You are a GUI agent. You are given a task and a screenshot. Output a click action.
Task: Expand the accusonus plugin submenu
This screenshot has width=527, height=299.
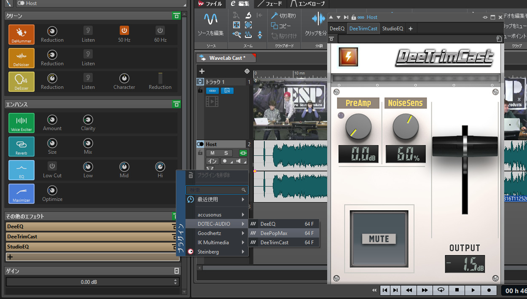click(x=217, y=215)
